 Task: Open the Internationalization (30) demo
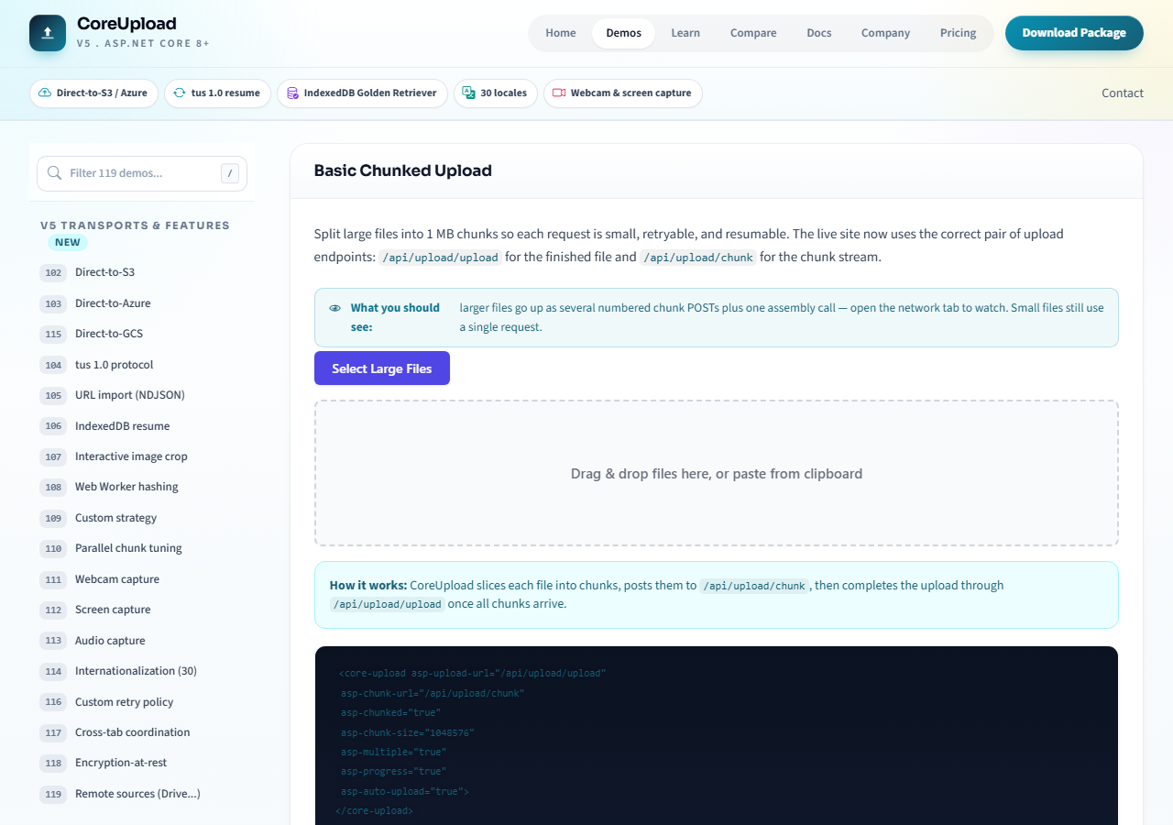(x=142, y=671)
